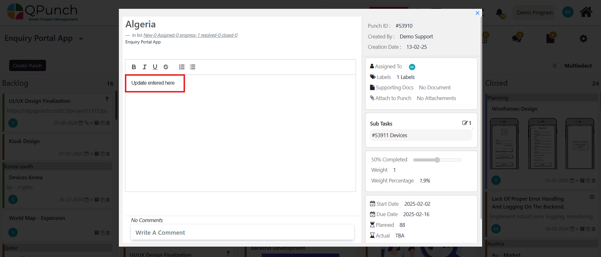Click the Write A Comment field
The image size is (601, 257).
[x=242, y=232]
